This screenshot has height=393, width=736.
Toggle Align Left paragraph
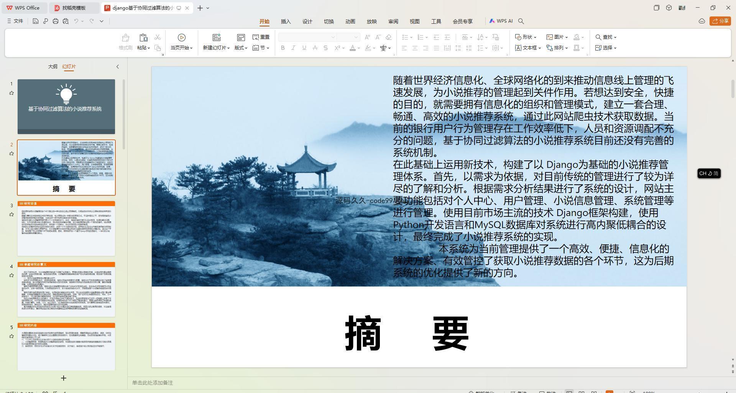coord(404,48)
